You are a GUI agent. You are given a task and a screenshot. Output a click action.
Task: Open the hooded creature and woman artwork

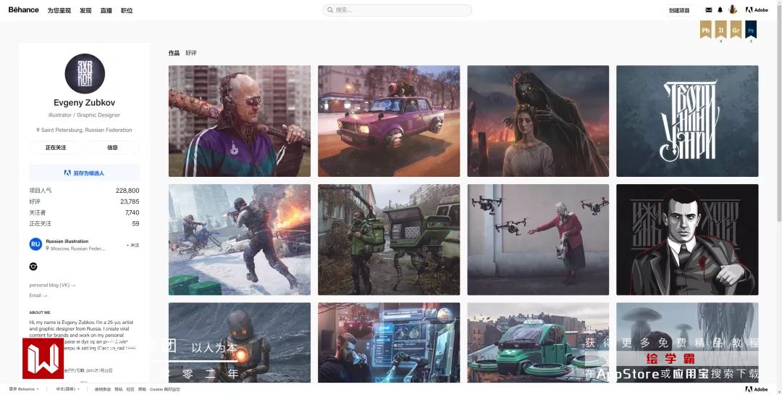tap(538, 121)
